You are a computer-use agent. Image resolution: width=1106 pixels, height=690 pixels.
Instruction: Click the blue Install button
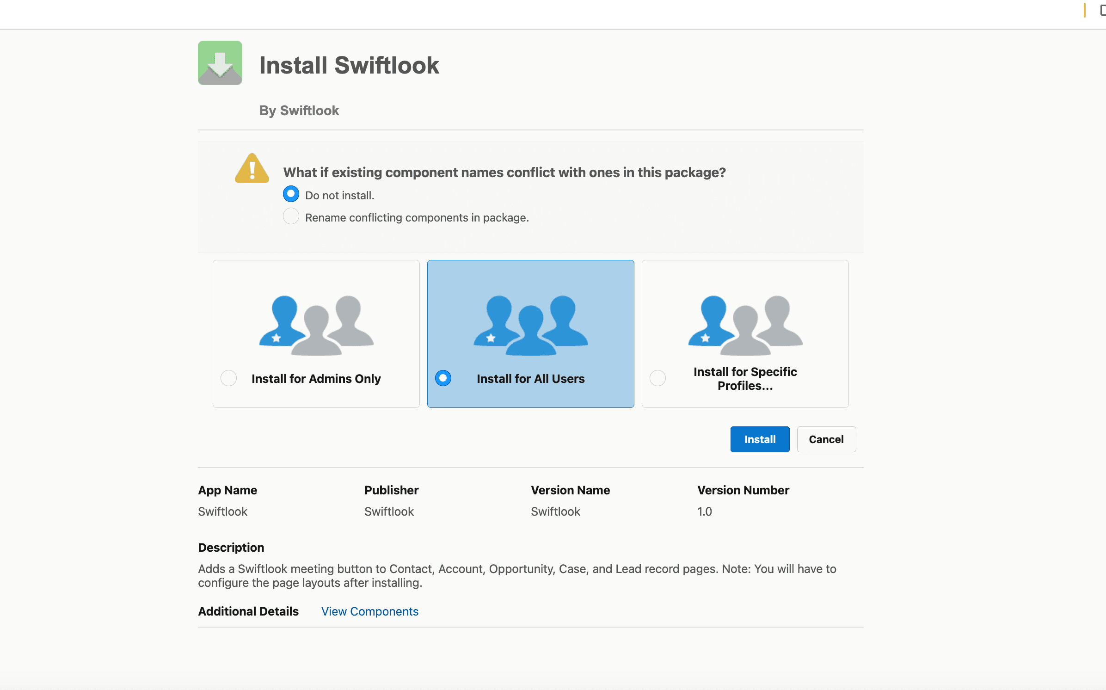(760, 439)
